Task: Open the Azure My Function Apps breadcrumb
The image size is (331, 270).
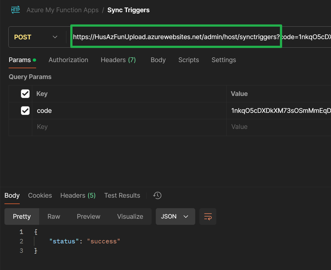Action: click(x=62, y=10)
